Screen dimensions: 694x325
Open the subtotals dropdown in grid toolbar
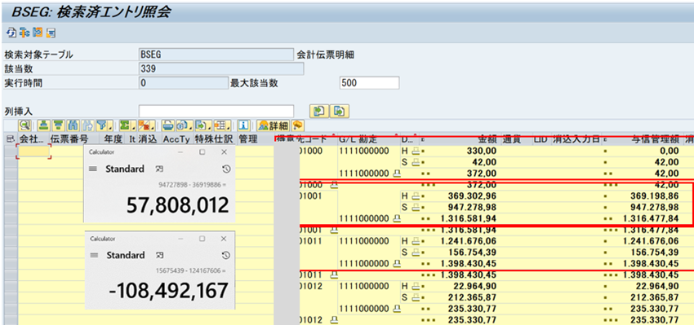pos(146,125)
